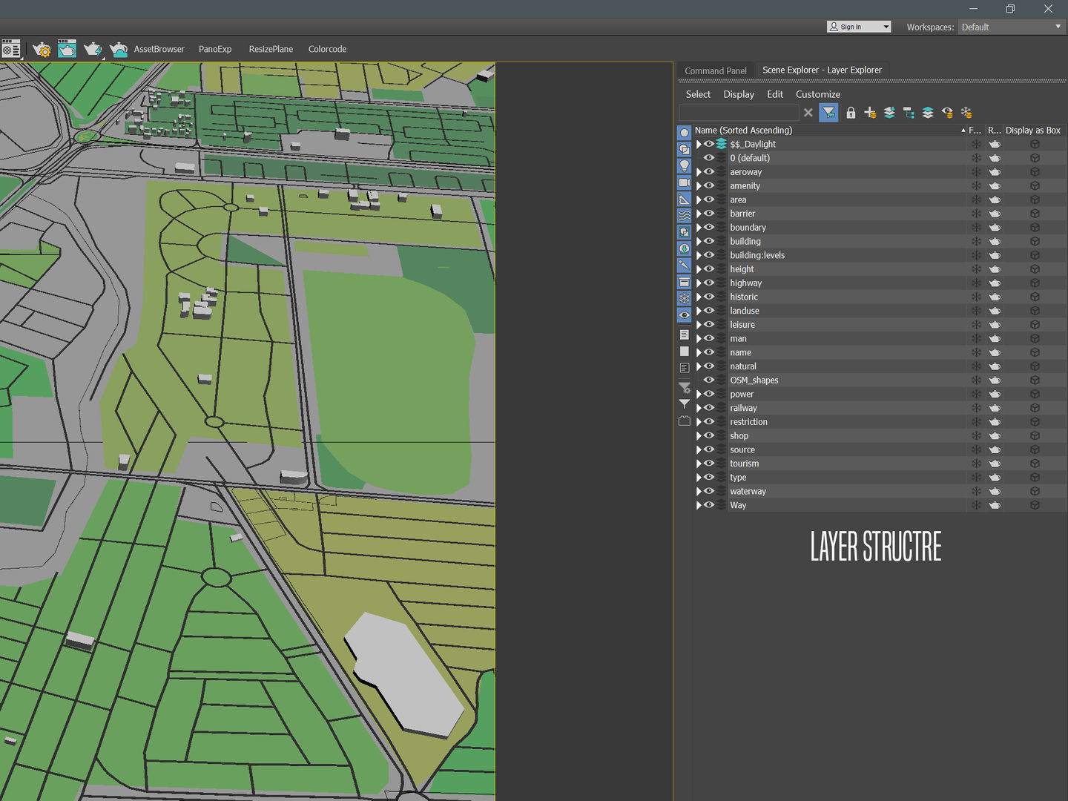Click Hide All Layers eye icon

click(x=947, y=113)
